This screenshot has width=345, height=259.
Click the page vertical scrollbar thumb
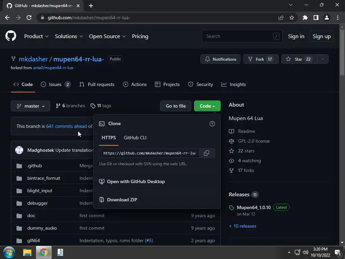[342, 52]
